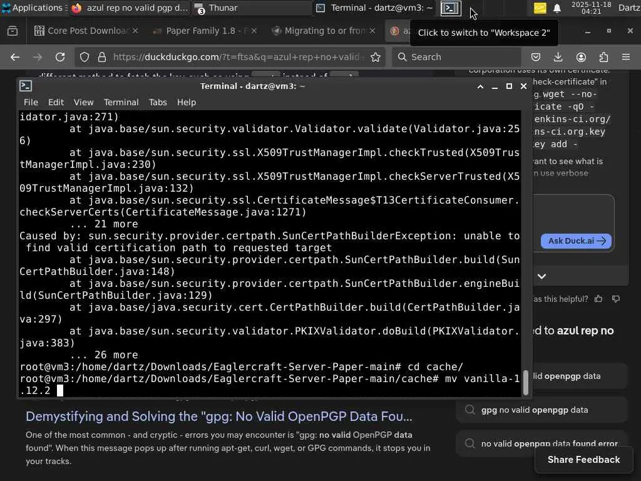This screenshot has height=481, width=641.
Task: Open Firefox downloads panel
Action: click(558, 57)
